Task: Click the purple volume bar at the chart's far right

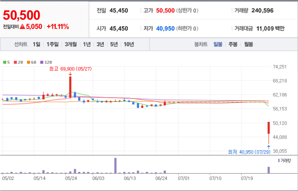Action: click(x=269, y=170)
